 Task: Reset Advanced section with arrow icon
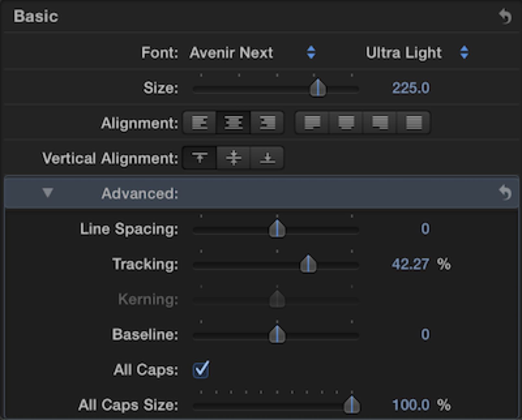(505, 193)
